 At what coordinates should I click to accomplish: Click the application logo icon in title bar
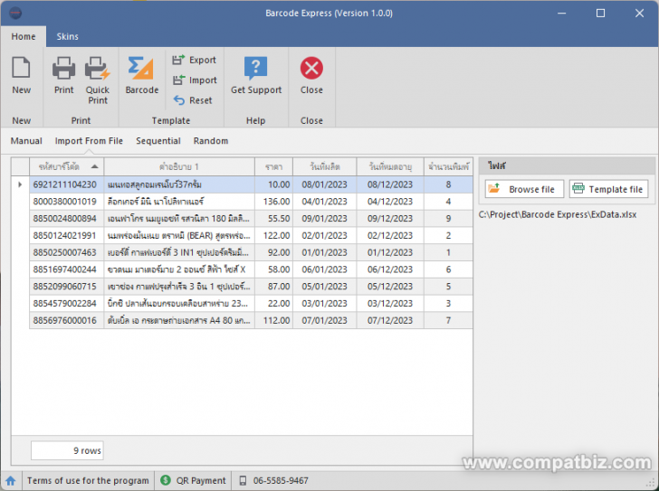pos(15,13)
